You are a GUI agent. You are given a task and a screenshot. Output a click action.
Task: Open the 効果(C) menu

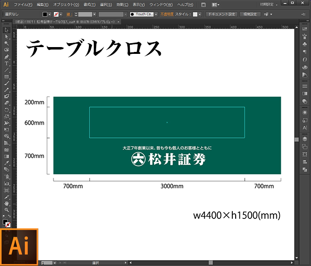point(122,4)
